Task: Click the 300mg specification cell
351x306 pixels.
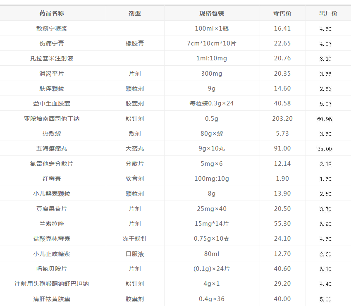Action: 212,74
